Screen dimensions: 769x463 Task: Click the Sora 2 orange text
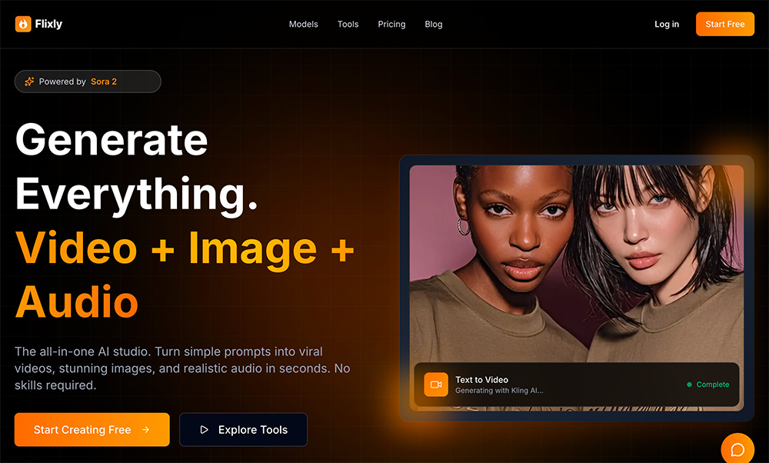(104, 82)
